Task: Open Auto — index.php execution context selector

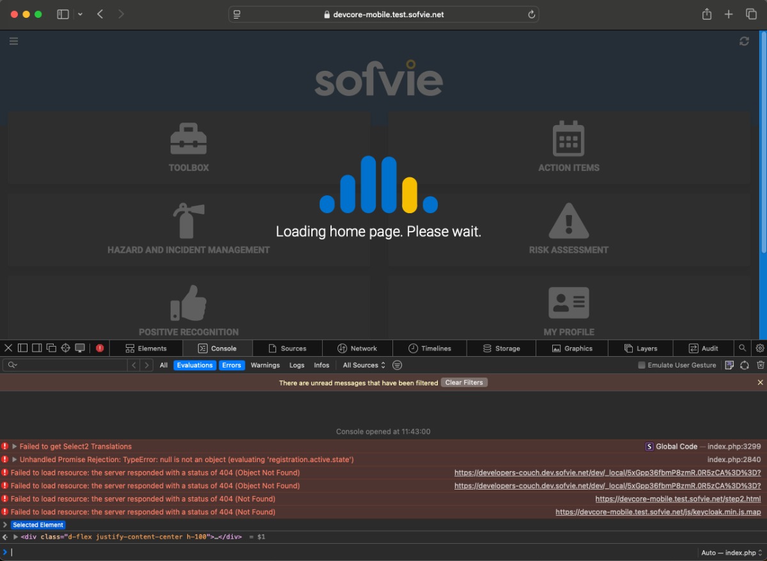Action: (x=732, y=553)
